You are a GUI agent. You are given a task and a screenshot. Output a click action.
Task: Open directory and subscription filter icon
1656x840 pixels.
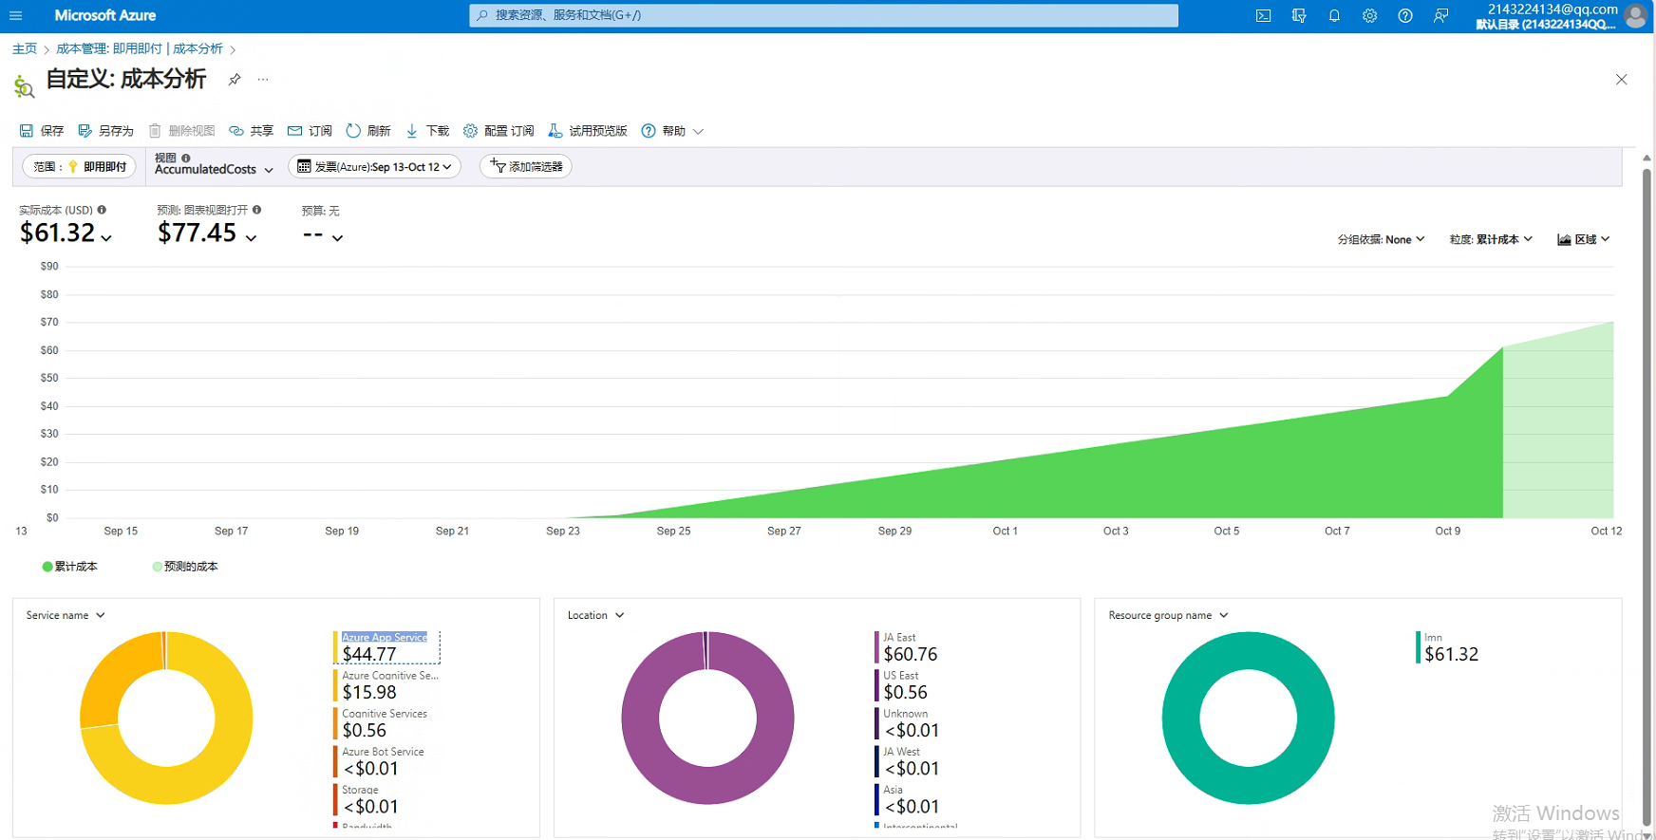tap(1299, 15)
